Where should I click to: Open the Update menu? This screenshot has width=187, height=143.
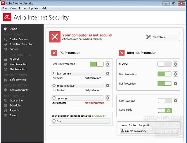pyautogui.click(x=34, y=8)
